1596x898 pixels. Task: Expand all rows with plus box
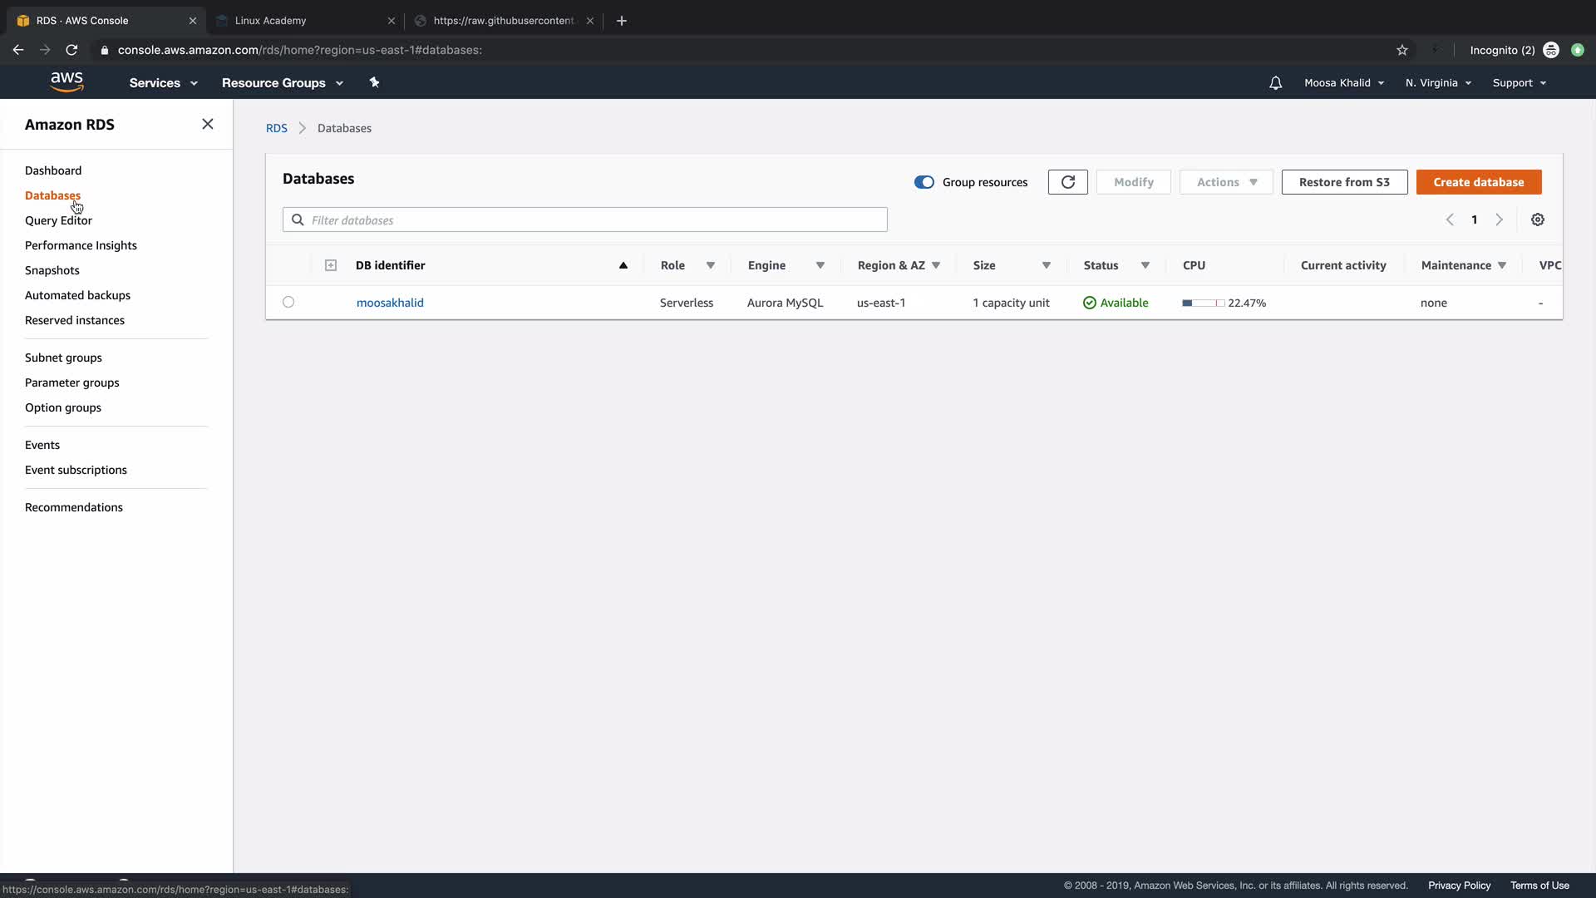tap(330, 265)
